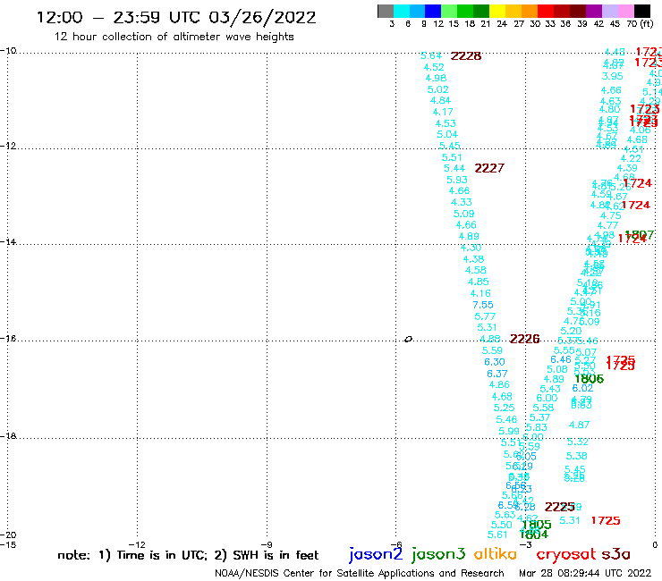Screen dimensions: 662x581
Task: Click the small island outline near -16 latitude
Action: coord(408,339)
